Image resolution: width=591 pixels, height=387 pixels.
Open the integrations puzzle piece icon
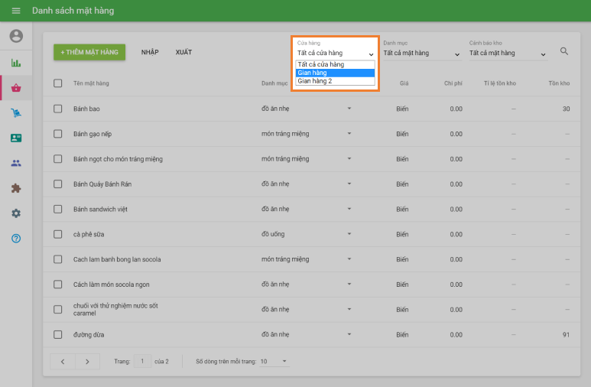coord(16,188)
